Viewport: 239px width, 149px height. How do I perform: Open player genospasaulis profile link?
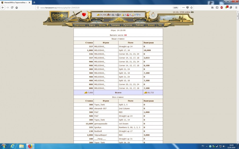[101, 124]
